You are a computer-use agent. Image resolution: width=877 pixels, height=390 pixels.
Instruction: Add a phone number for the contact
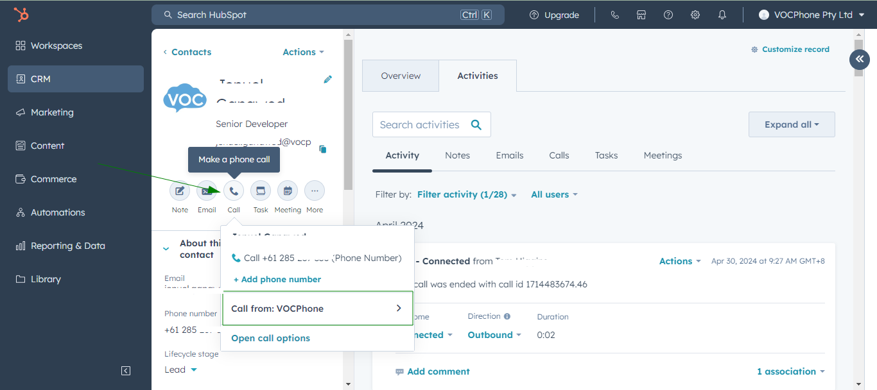click(x=277, y=279)
